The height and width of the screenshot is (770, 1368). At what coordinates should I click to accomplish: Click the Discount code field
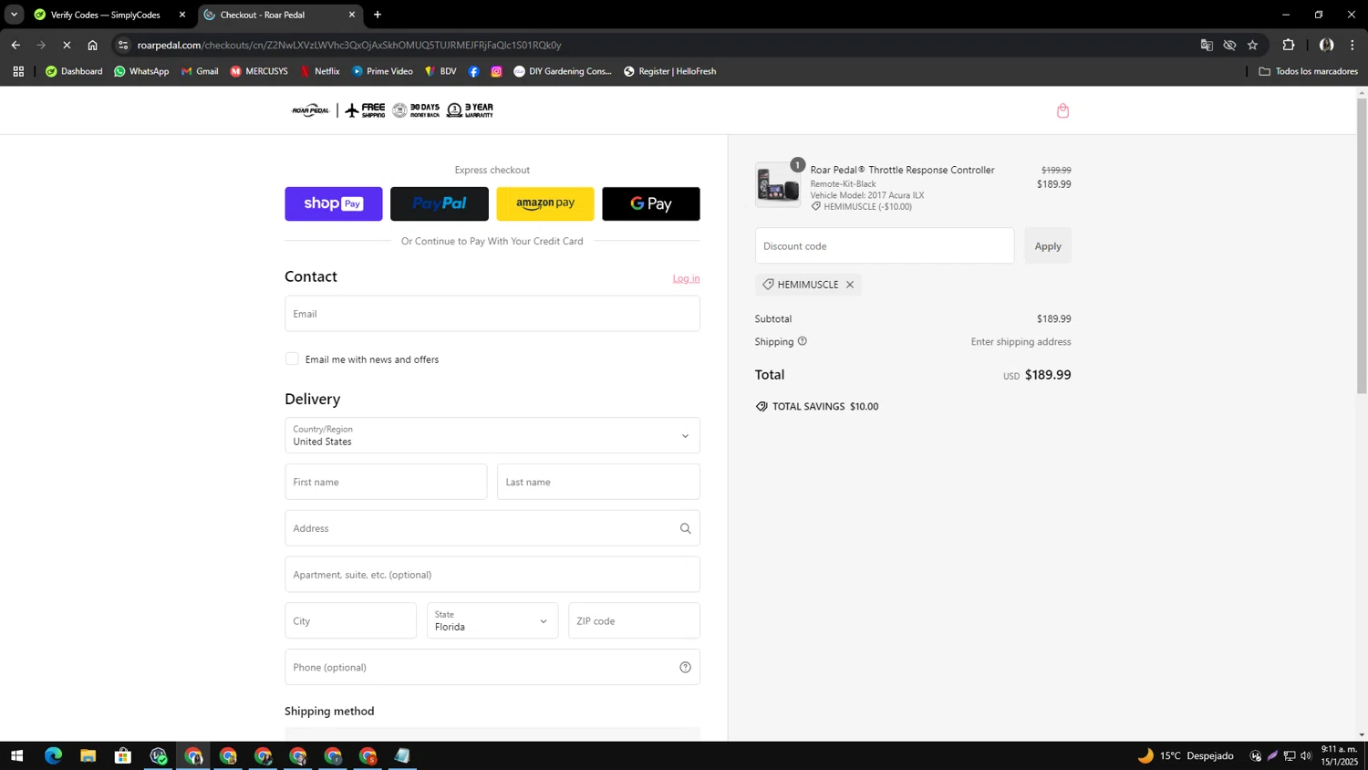point(885,245)
